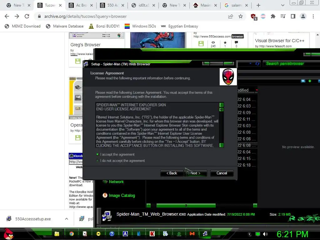Open Visual Browser for C/C++ item

pyautogui.click(x=280, y=41)
